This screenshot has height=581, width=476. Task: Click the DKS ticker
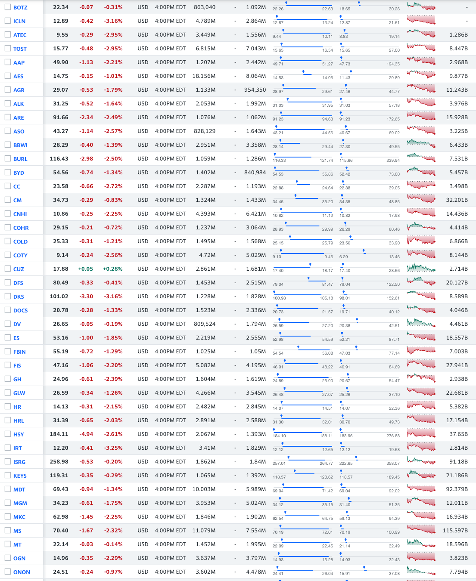point(19,297)
